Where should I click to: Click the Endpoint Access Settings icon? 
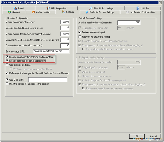point(87,12)
